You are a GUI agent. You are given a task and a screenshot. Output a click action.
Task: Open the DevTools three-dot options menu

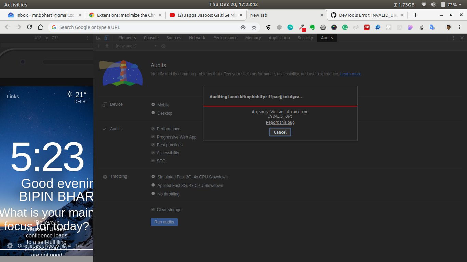click(x=453, y=38)
